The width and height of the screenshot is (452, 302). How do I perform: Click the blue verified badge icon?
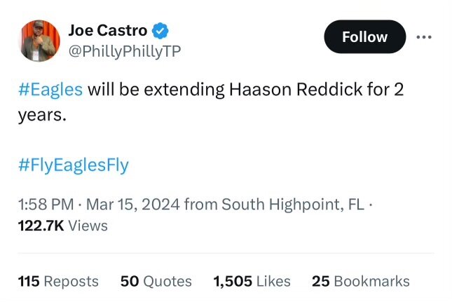click(161, 31)
